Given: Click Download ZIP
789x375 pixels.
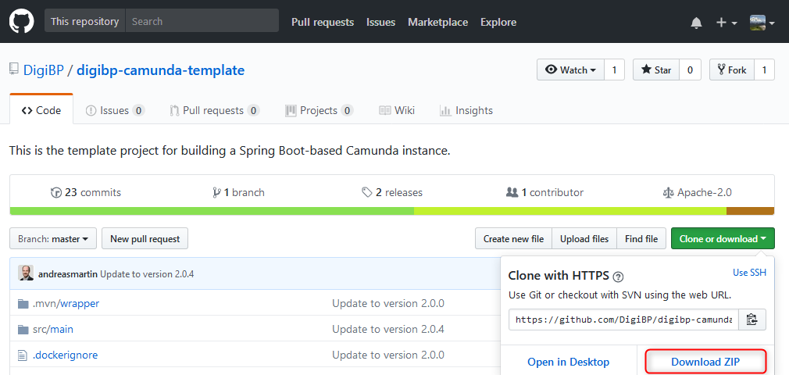Looking at the screenshot, I should [705, 362].
